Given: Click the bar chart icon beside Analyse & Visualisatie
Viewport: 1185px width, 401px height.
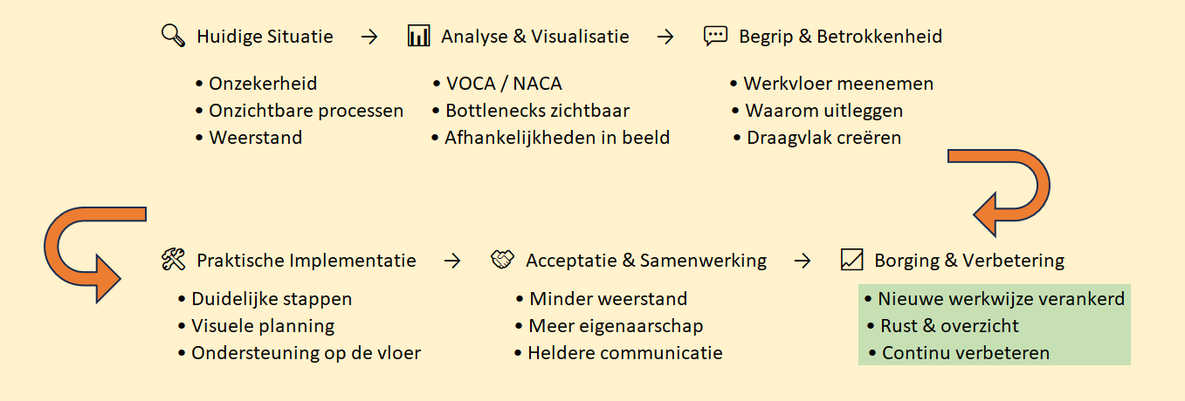Looking at the screenshot, I should pos(419,36).
